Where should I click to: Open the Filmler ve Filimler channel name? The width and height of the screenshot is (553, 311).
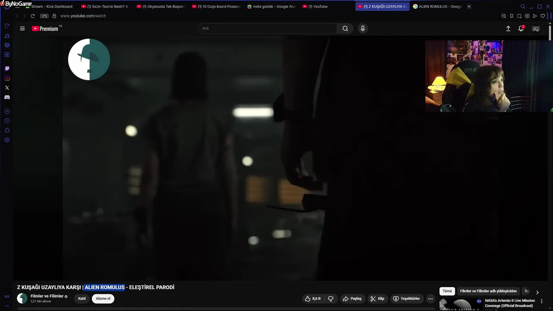47,296
